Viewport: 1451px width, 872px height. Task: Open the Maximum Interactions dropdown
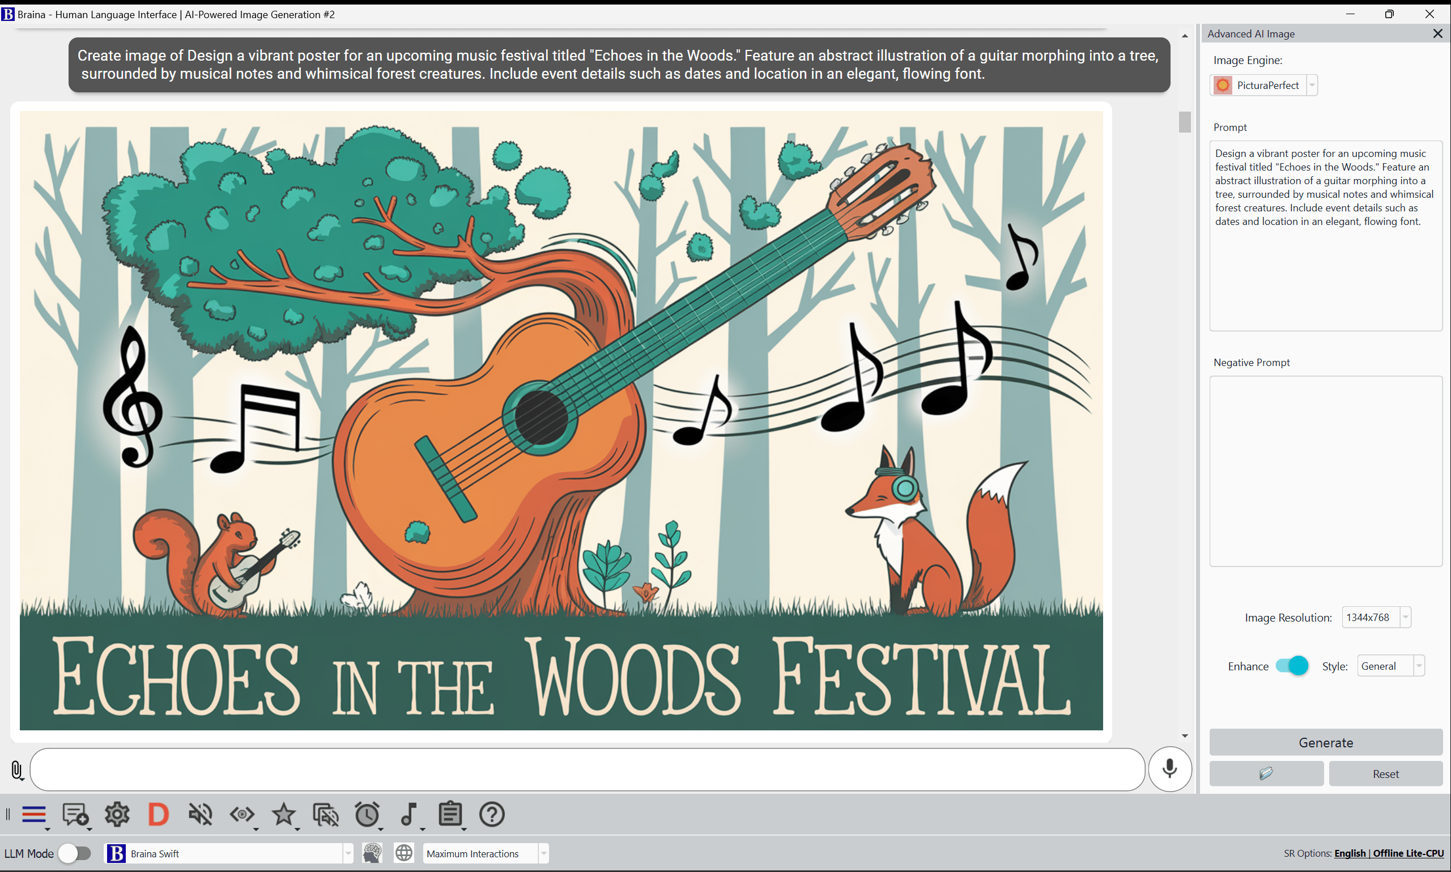(486, 853)
